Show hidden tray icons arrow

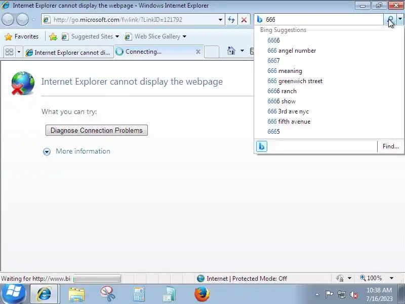click(x=317, y=294)
